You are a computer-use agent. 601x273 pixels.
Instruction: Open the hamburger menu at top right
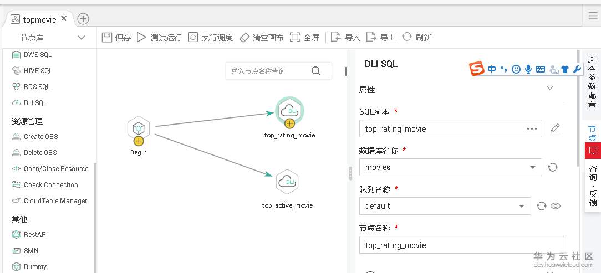(593, 16)
